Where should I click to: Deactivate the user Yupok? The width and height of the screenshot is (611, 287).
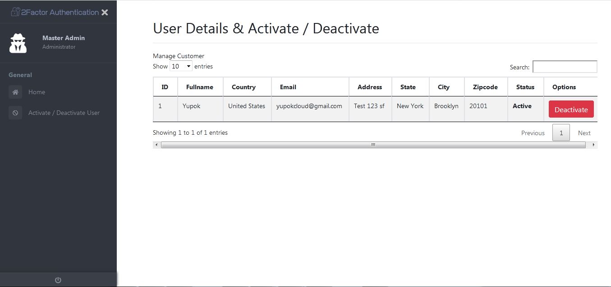[x=571, y=109]
